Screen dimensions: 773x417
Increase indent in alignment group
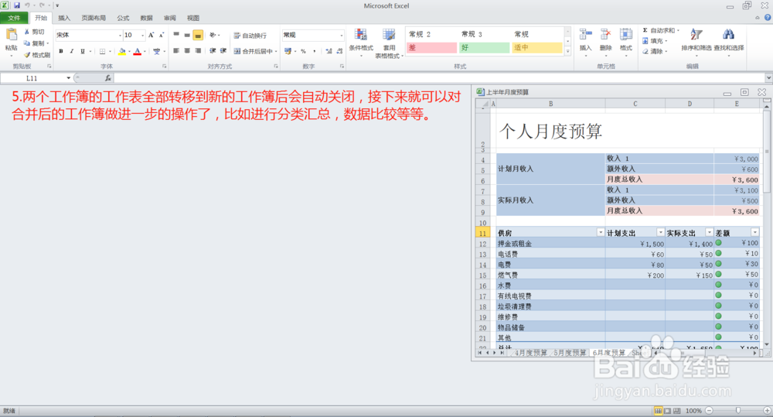(223, 51)
